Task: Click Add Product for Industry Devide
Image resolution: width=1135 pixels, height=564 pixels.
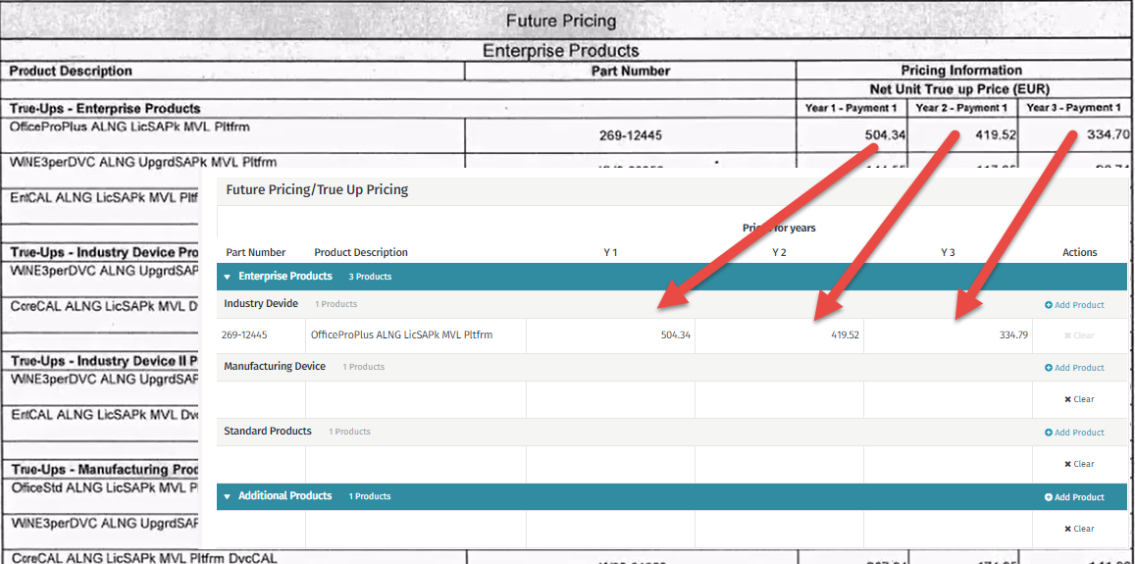Action: (x=1074, y=305)
